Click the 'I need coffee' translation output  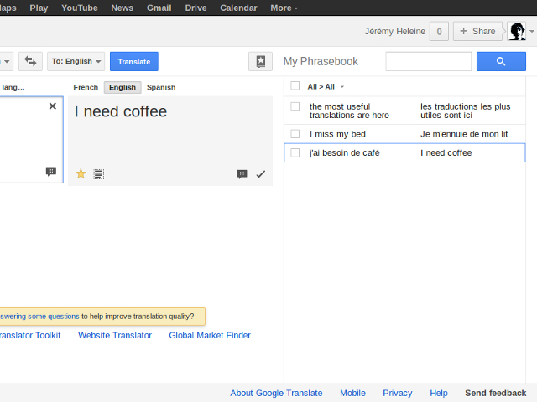click(121, 111)
